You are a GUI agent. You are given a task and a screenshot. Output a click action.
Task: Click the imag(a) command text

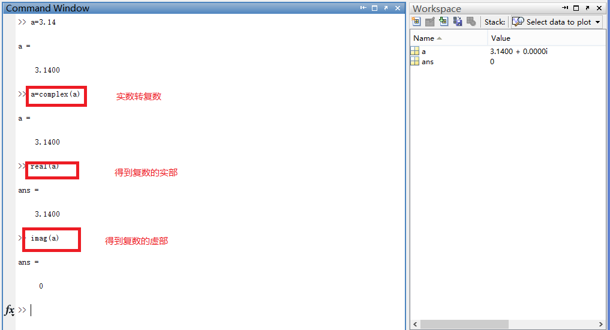click(45, 238)
